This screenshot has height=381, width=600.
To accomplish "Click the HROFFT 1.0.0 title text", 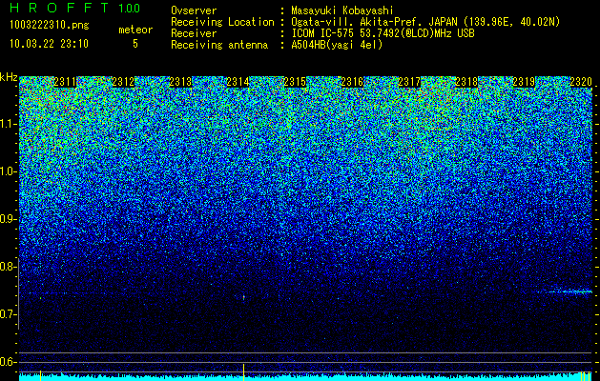I will [75, 8].
